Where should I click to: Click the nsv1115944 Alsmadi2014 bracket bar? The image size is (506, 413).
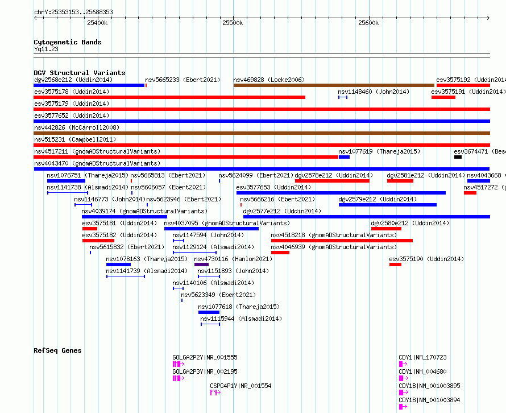[210, 324]
